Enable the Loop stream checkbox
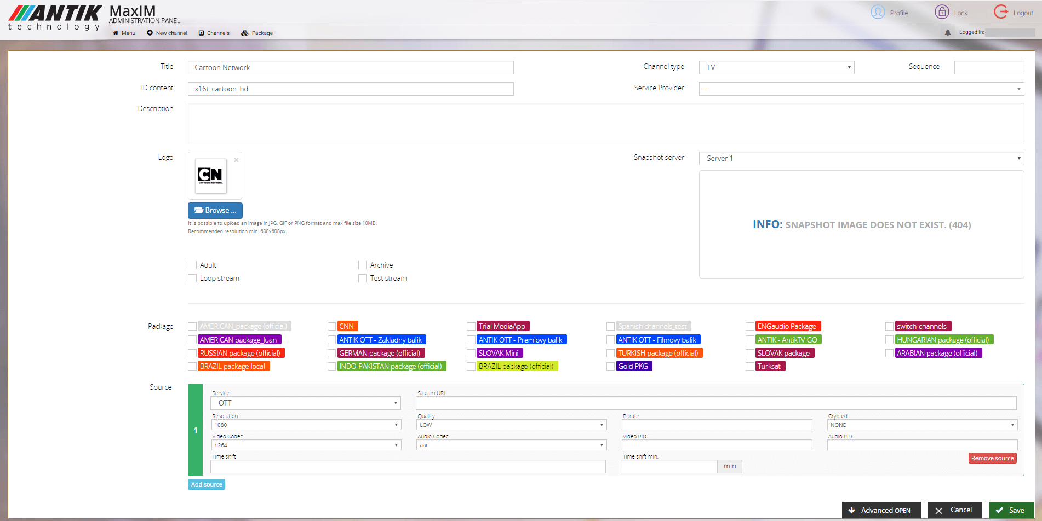 click(192, 279)
